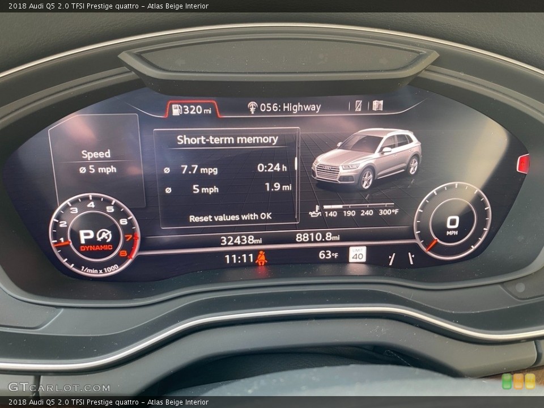
Task: Tap the 63°F outside temperature
Action: [x=328, y=255]
